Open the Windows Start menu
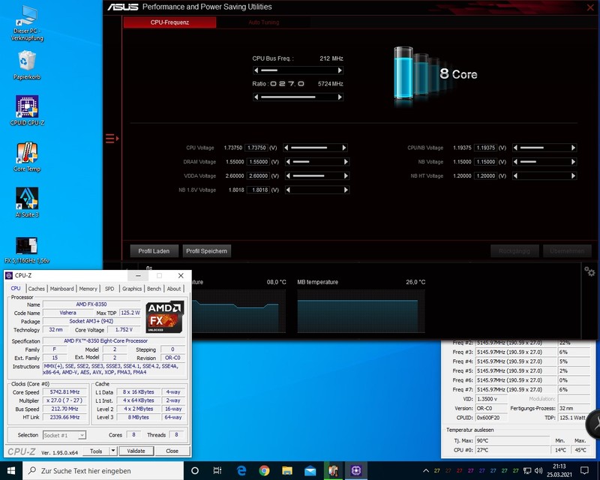Screen dimensions: 600x480 click(x=11, y=470)
